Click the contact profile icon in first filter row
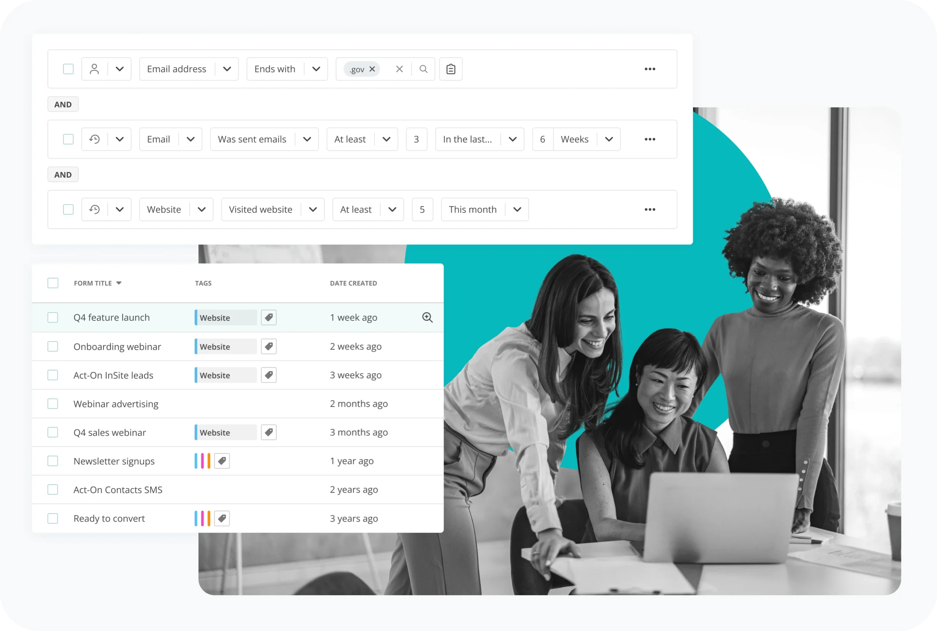The height and width of the screenshot is (631, 937). coord(94,69)
